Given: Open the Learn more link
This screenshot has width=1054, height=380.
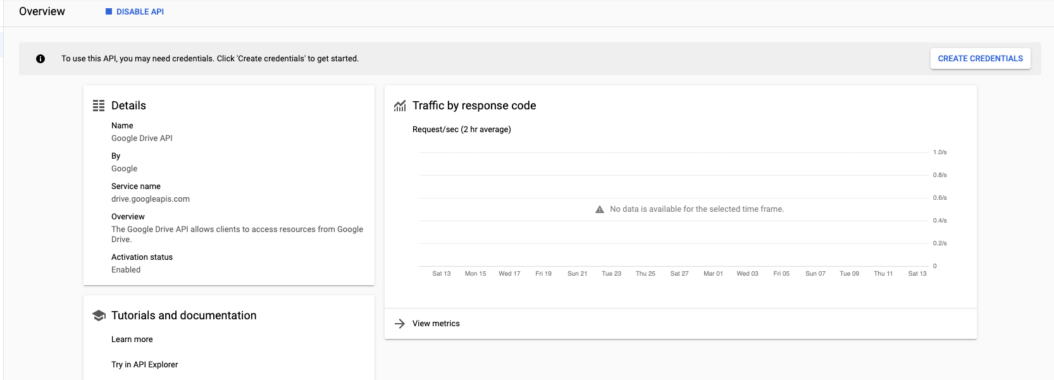Looking at the screenshot, I should point(132,340).
